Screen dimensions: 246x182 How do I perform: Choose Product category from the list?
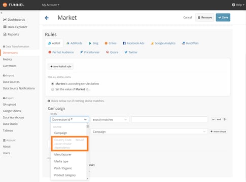pos(65,175)
